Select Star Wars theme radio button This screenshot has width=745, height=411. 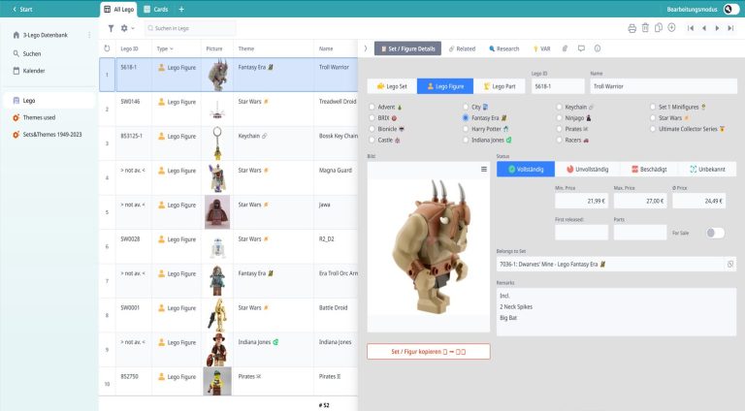click(653, 118)
